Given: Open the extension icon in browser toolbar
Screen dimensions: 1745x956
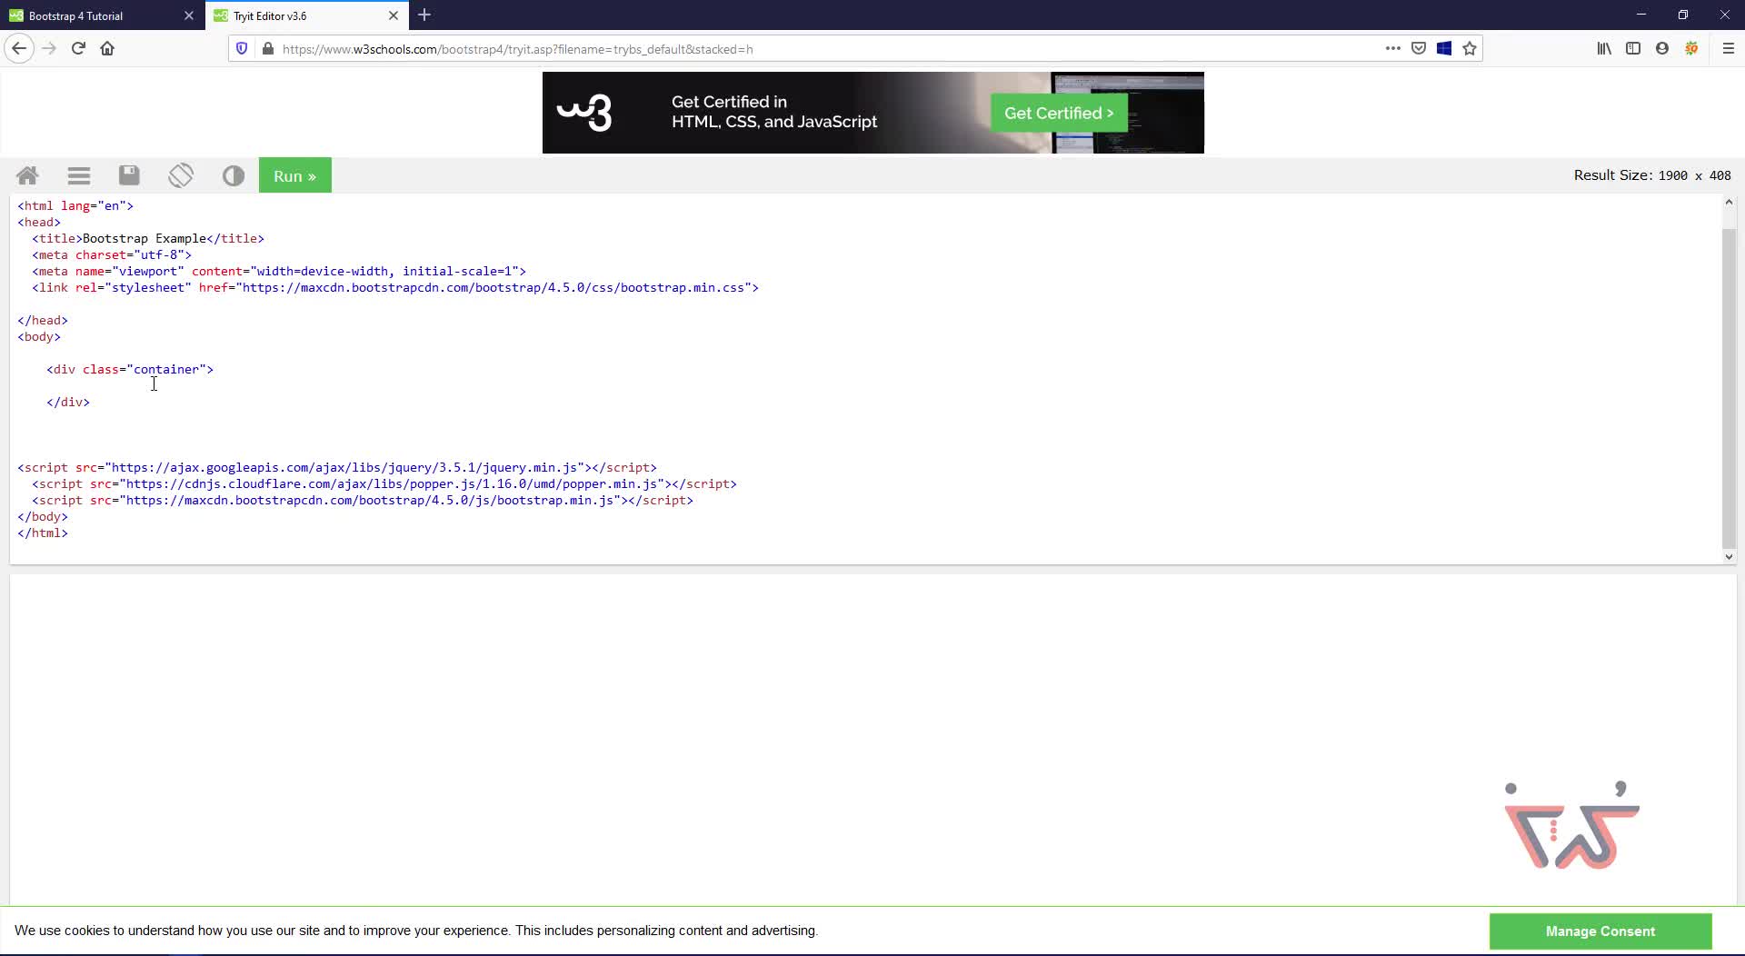Looking at the screenshot, I should point(1691,49).
